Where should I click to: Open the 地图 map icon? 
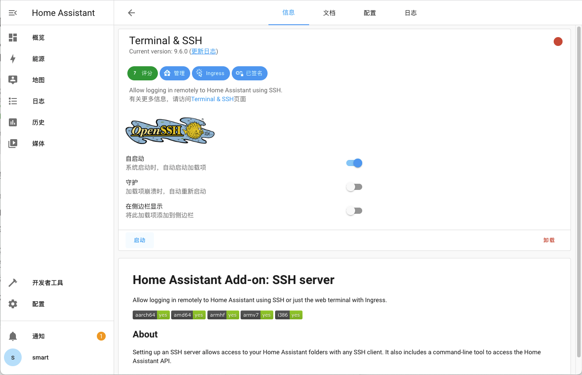(x=13, y=80)
